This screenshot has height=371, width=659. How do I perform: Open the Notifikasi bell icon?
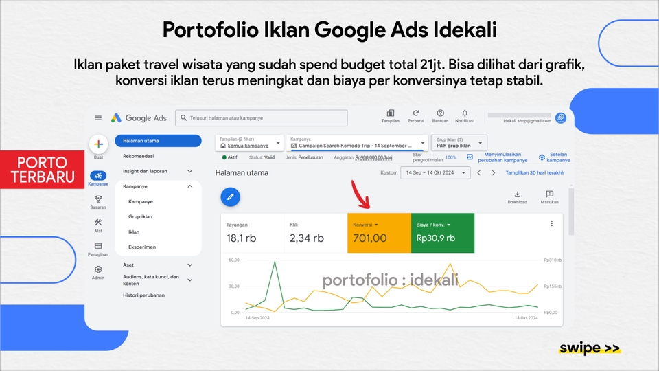465,113
